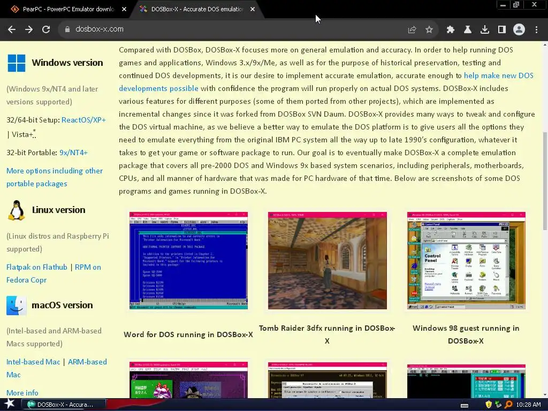View site security lock info
Screen dimensions: 548x411
(67, 29)
